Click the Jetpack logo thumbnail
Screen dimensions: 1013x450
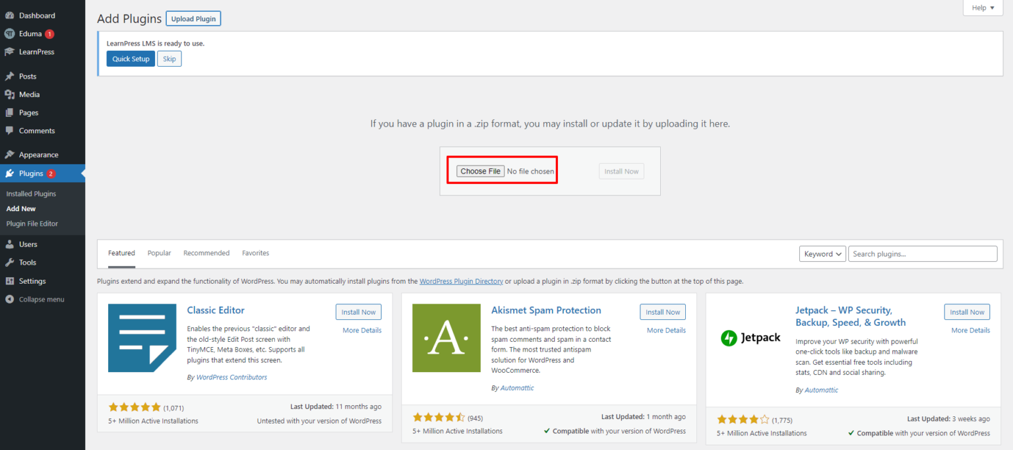(x=751, y=338)
